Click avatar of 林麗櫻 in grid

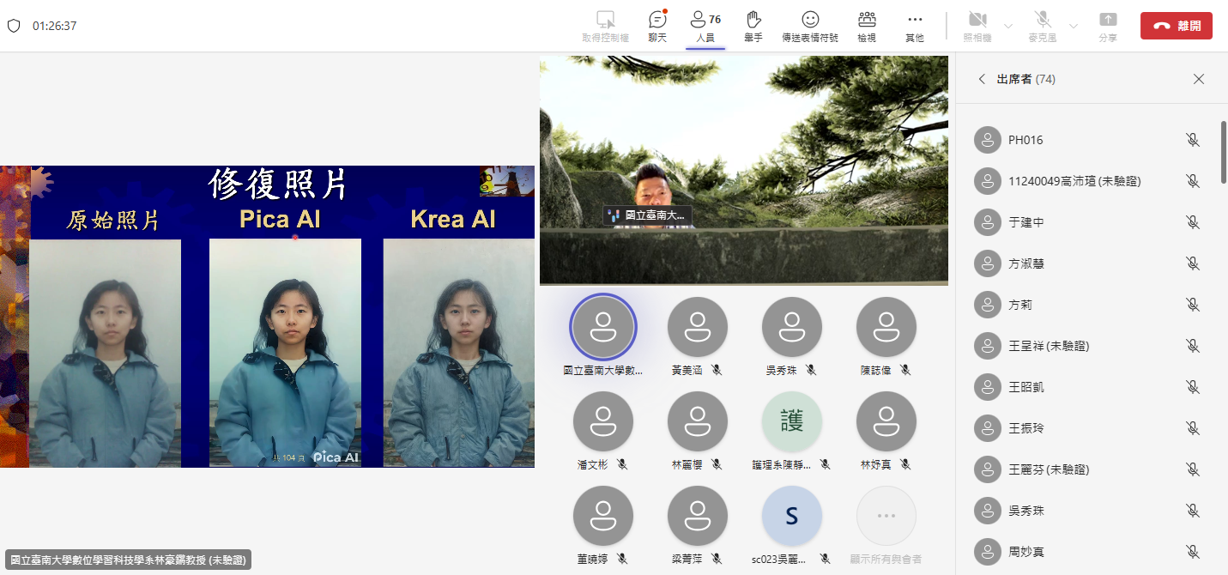tap(698, 422)
